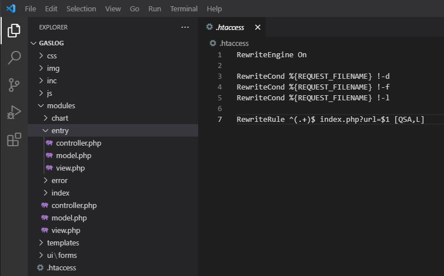
Task: Open the Extensions view icon
Action: coord(14,139)
